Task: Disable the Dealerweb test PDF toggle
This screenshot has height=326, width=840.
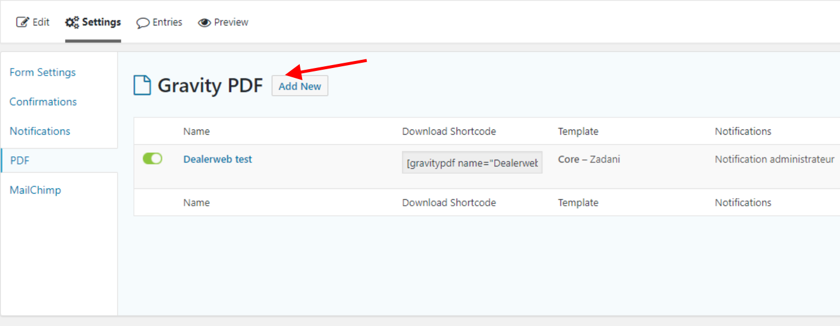Action: [153, 159]
